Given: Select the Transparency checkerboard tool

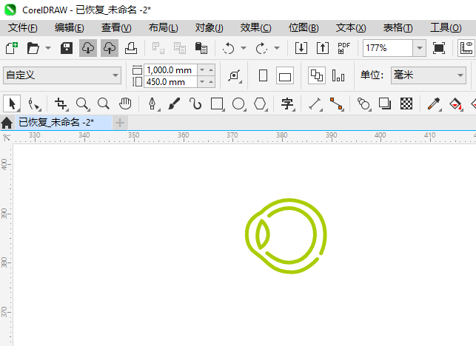Looking at the screenshot, I should tap(406, 104).
